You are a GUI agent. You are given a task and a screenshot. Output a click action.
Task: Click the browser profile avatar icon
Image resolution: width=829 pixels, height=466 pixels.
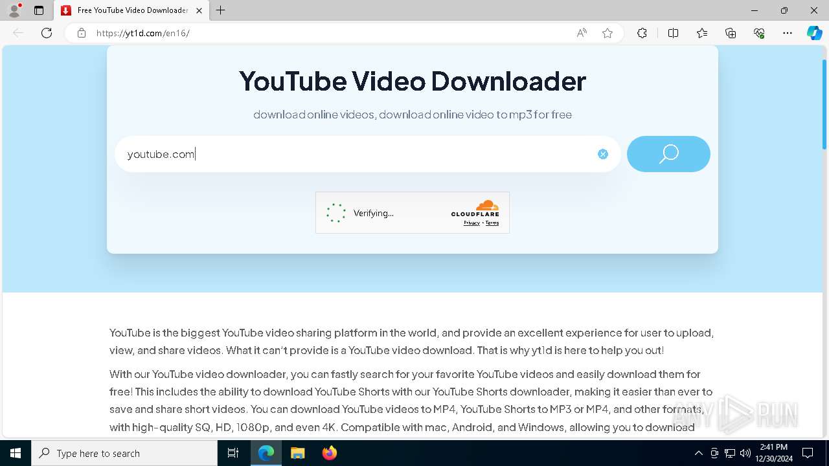coord(14,10)
